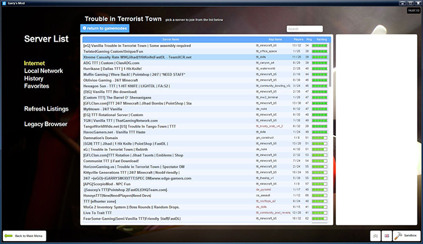
Task: Switch to Local Network servers
Action: coord(44,71)
